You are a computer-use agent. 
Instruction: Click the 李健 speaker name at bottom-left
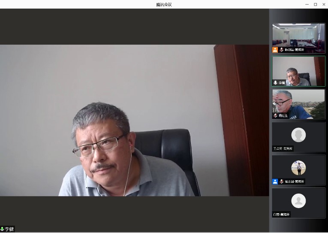pyautogui.click(x=9, y=229)
